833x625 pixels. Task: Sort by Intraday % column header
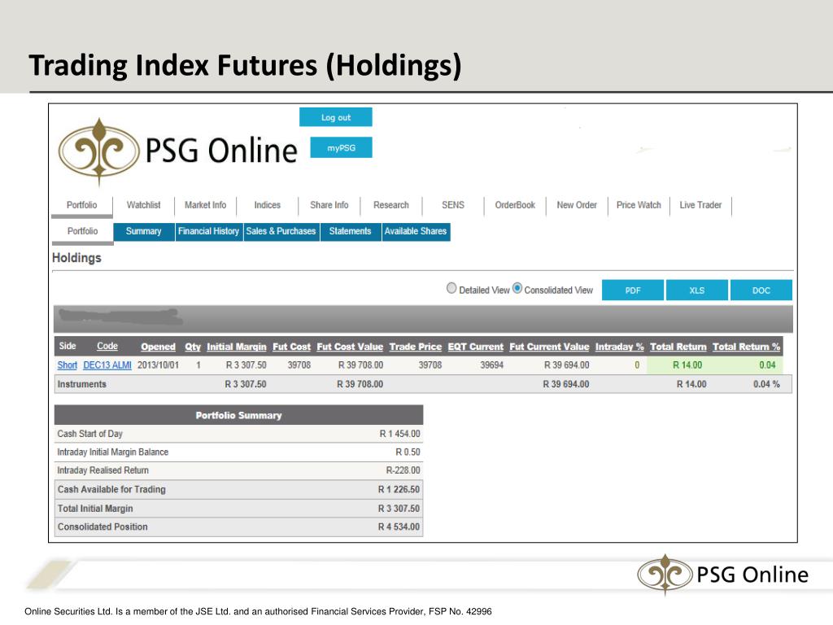(619, 347)
